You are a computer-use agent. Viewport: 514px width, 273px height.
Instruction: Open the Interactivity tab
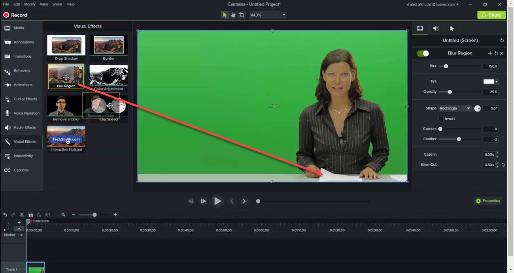(21, 156)
